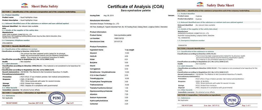Image resolution: width=262 pixels, height=110 pixels.
Task: Click 'TEL:13580836708' on the Eyebrow sheet
Action: (184, 38)
